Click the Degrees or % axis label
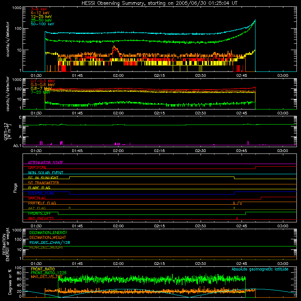Image resolution: width=301 pixels, height=301 pixels. [x=10, y=282]
